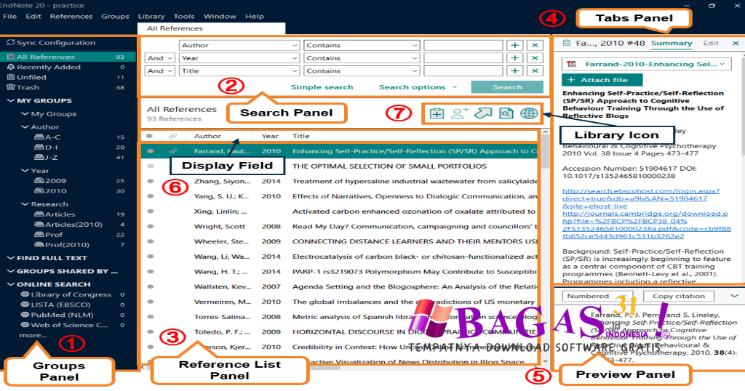Image resolution: width=745 pixels, height=391 pixels.
Task: Add a search row after the Author row
Action: point(514,45)
